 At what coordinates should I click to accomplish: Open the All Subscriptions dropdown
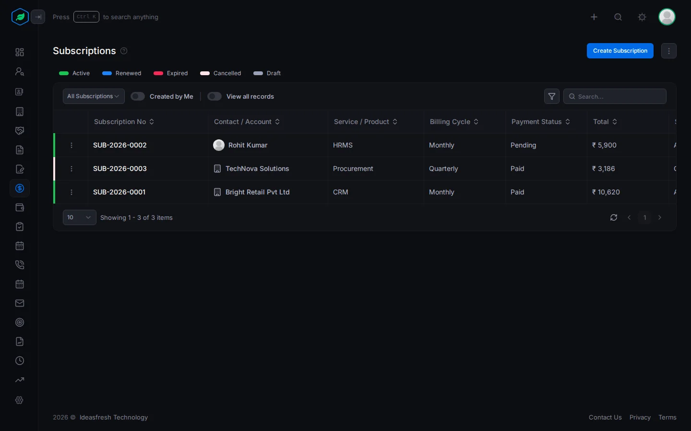pyautogui.click(x=94, y=96)
